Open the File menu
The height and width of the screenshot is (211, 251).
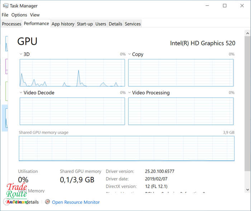click(x=5, y=15)
